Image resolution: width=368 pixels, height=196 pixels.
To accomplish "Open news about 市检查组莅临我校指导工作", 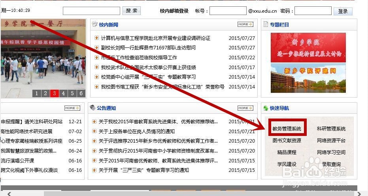I will pos(139,58).
